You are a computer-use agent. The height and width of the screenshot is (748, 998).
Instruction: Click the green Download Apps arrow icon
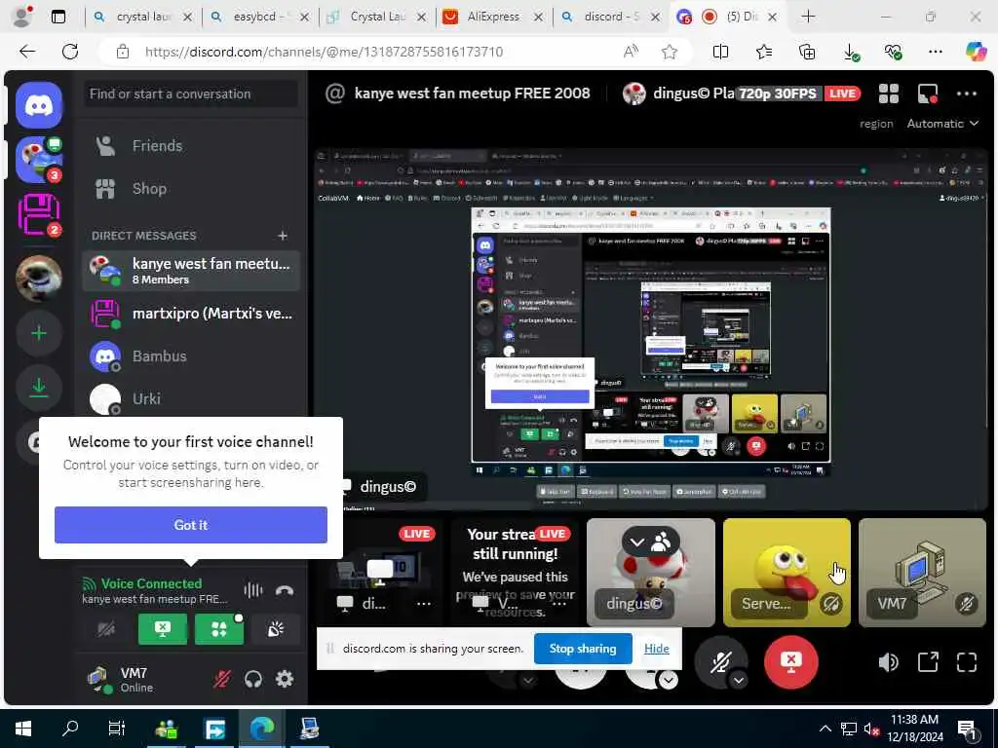pyautogui.click(x=39, y=387)
